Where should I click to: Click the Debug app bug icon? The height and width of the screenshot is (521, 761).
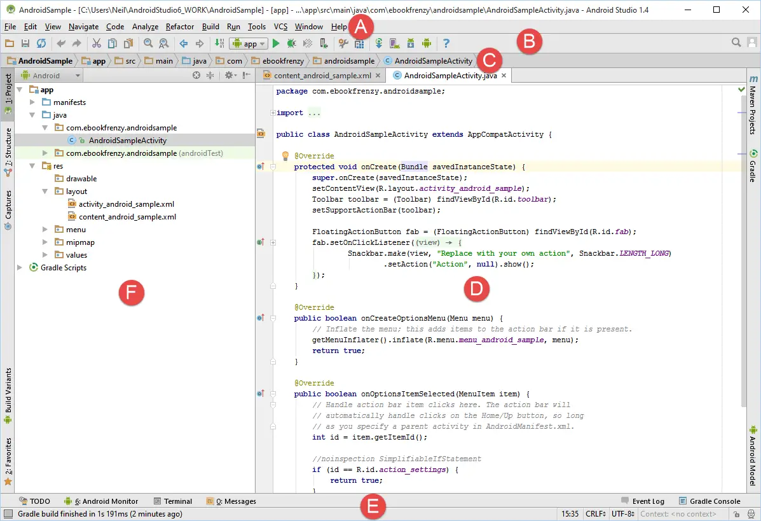coord(291,43)
